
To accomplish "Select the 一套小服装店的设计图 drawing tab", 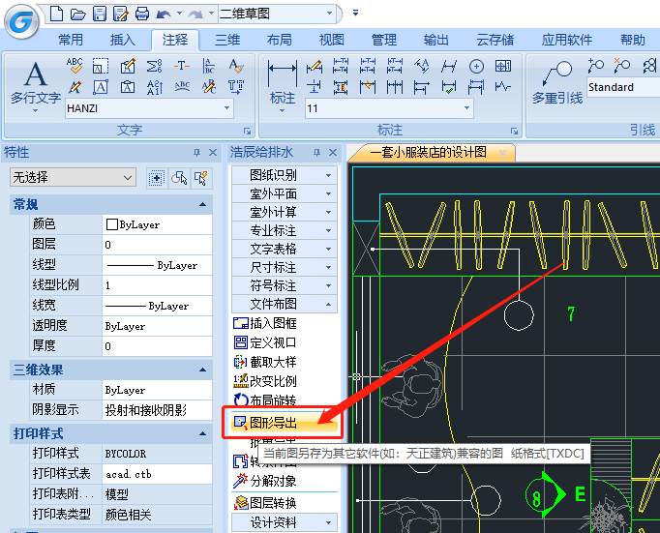I will tap(429, 152).
